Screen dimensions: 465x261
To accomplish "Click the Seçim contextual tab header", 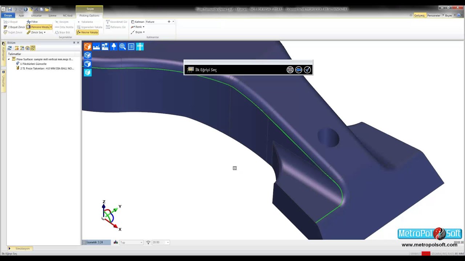I will [x=90, y=9].
